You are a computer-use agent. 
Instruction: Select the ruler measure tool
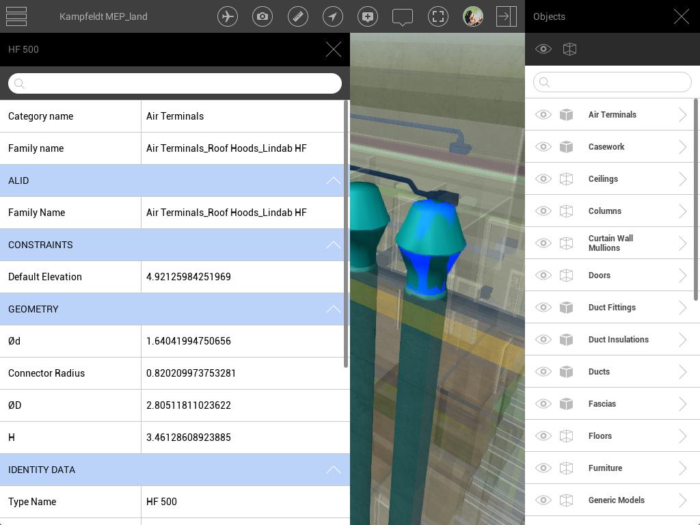tap(298, 16)
